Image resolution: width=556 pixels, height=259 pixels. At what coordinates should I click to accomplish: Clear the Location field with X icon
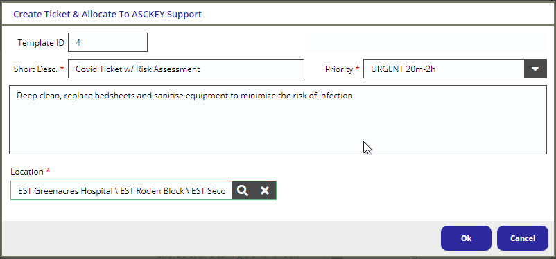pos(265,190)
